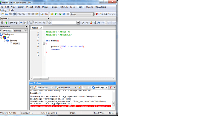Collapse the hit project tree node
217x116 pixels.
1,37
